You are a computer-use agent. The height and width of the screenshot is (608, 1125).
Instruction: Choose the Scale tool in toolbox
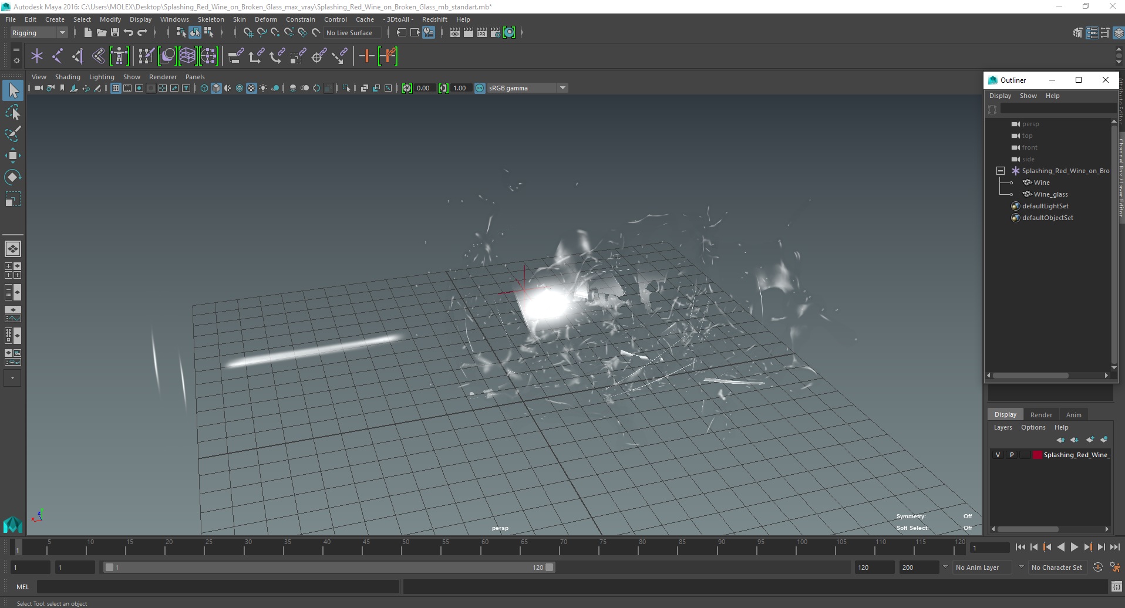pyautogui.click(x=13, y=199)
